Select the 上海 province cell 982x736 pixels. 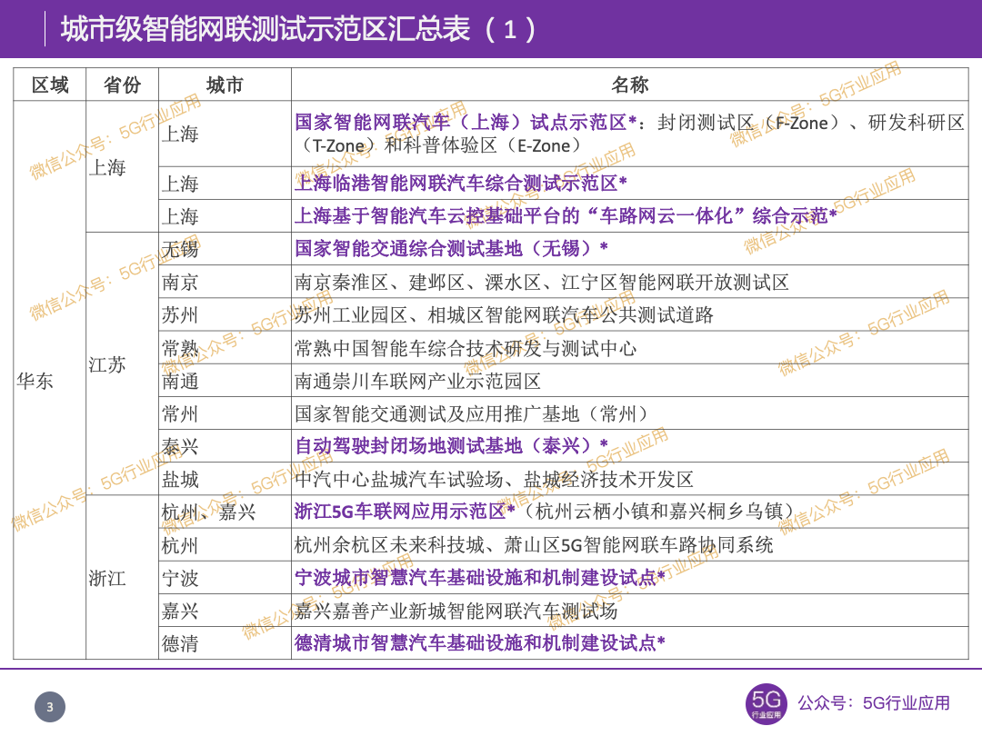point(122,166)
